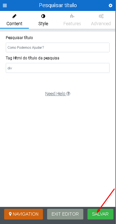Open the hamburger menu in the header
116x224 pixels.
tap(5, 5)
